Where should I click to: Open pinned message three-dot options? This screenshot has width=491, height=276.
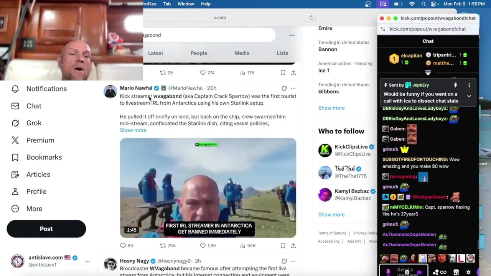(469, 85)
